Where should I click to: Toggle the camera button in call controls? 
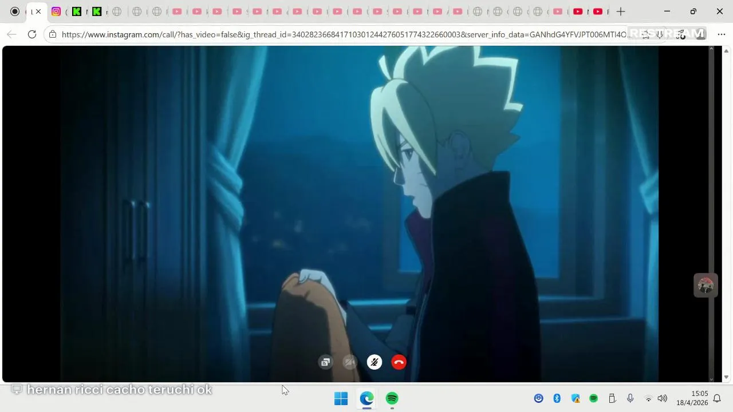(x=350, y=362)
